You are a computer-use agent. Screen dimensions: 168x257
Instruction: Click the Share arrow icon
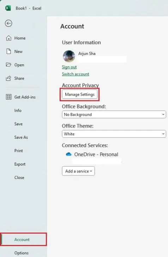coord(8,78)
